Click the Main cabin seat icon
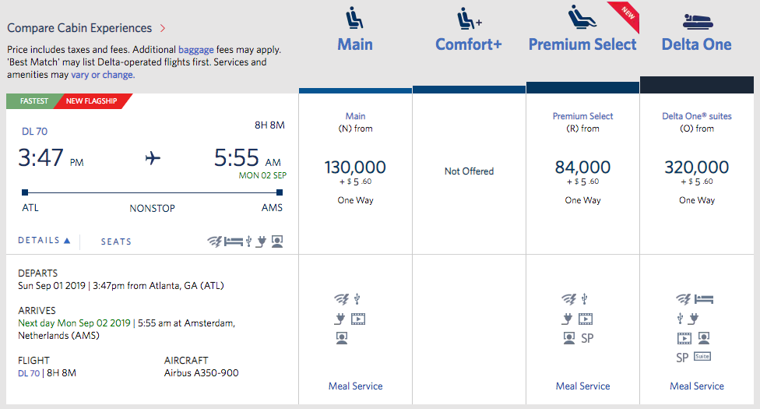 [354, 16]
